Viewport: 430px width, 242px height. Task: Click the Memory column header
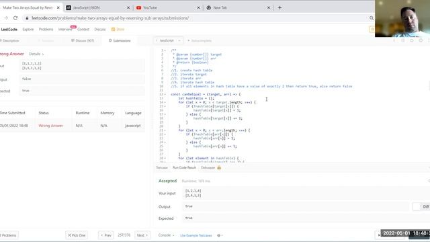pyautogui.click(x=107, y=113)
